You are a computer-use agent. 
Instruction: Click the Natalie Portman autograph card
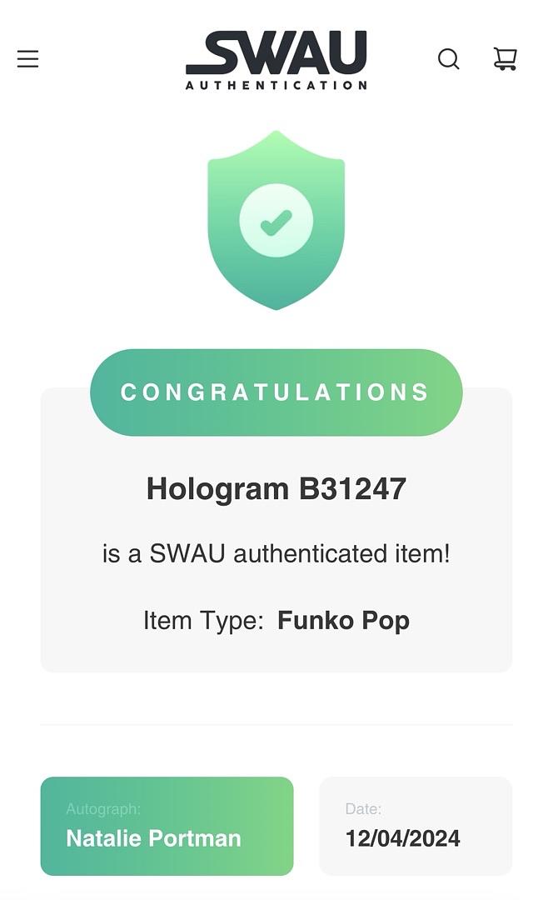[167, 826]
